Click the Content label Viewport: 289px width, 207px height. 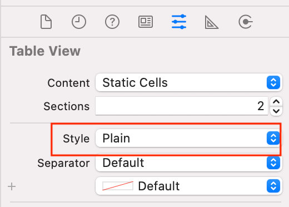(x=68, y=83)
